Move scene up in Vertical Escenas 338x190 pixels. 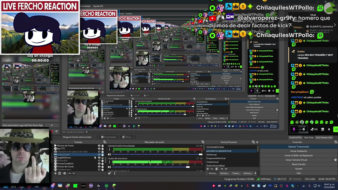pos(222,169)
